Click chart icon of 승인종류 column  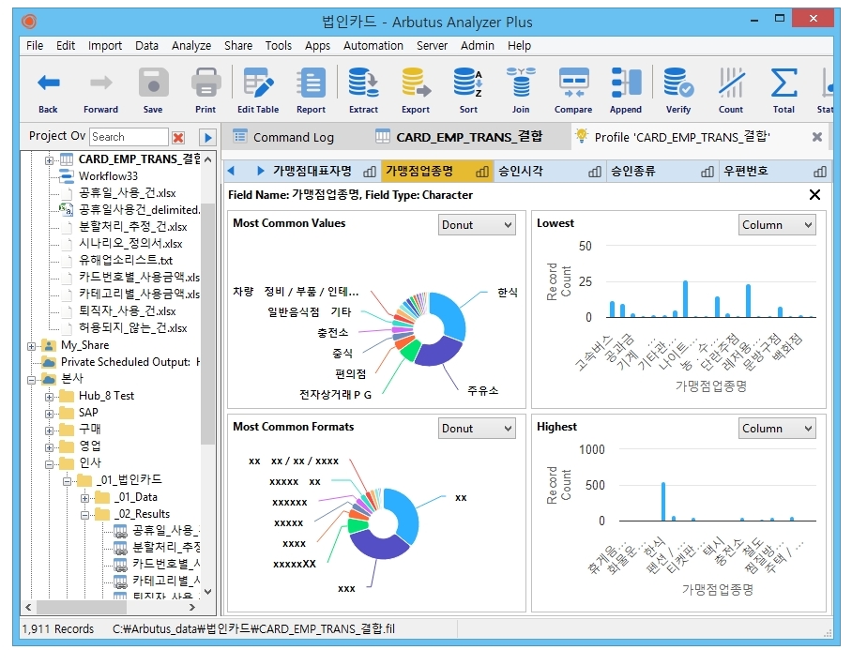coord(707,173)
